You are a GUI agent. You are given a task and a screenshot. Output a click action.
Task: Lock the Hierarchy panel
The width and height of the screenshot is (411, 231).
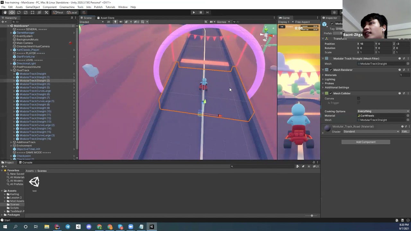(x=72, y=18)
